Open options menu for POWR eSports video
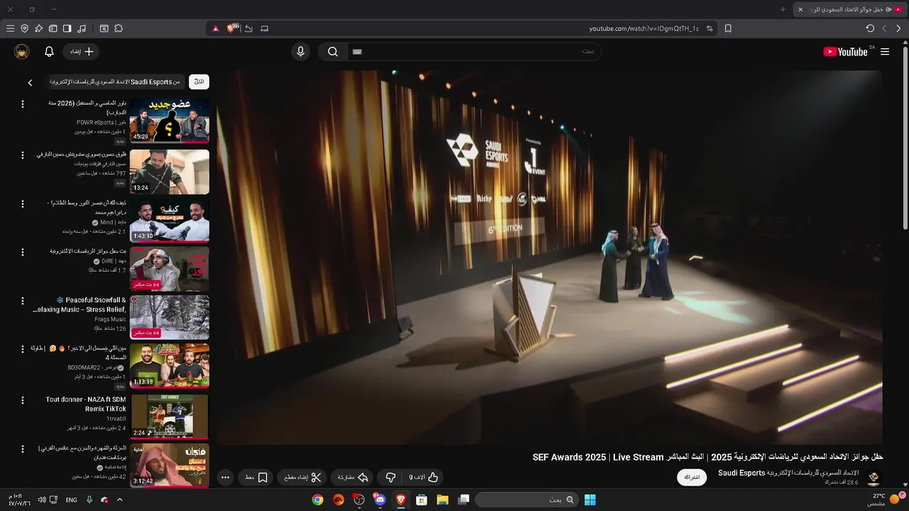Viewport: 909px width, 511px height. pyautogui.click(x=22, y=104)
